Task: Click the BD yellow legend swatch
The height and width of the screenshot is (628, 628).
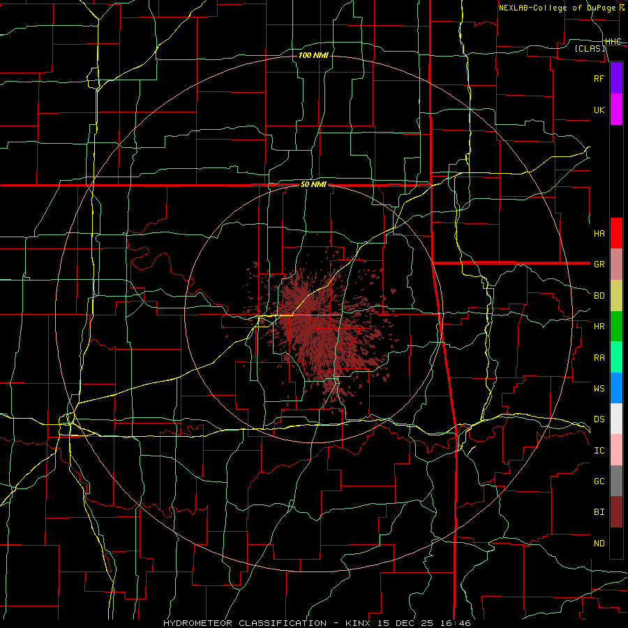Action: [616, 296]
